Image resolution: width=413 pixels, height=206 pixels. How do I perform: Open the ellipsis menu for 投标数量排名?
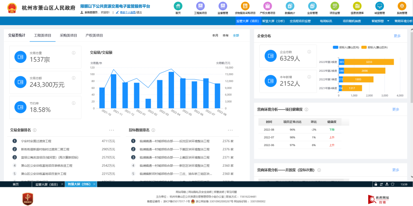(x=230, y=130)
